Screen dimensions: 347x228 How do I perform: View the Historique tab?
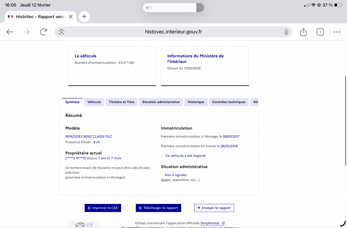click(196, 102)
